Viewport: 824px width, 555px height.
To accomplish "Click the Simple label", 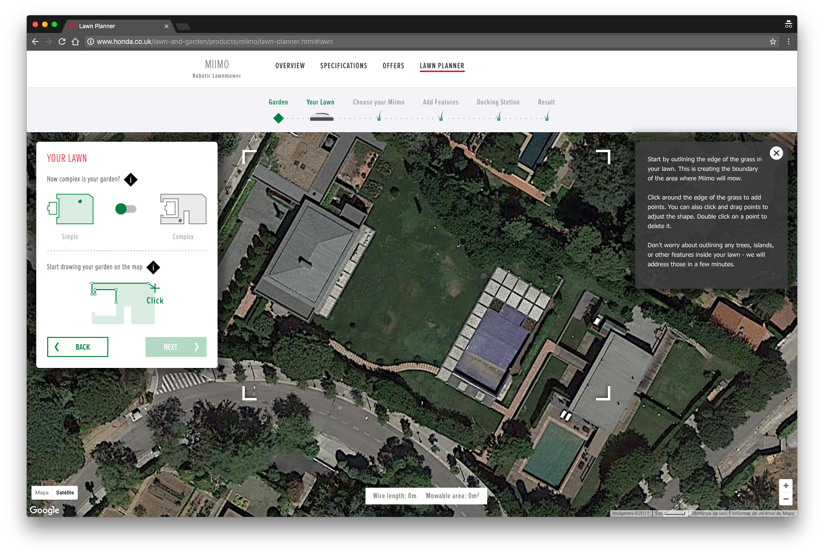I will [x=70, y=237].
